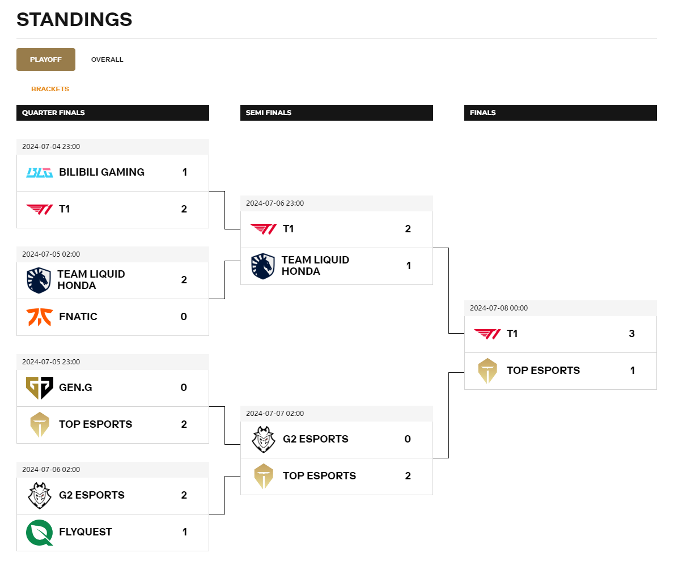Click the G2 Esports logo in quarter finals
This screenshot has width=691, height=570.
(x=40, y=495)
